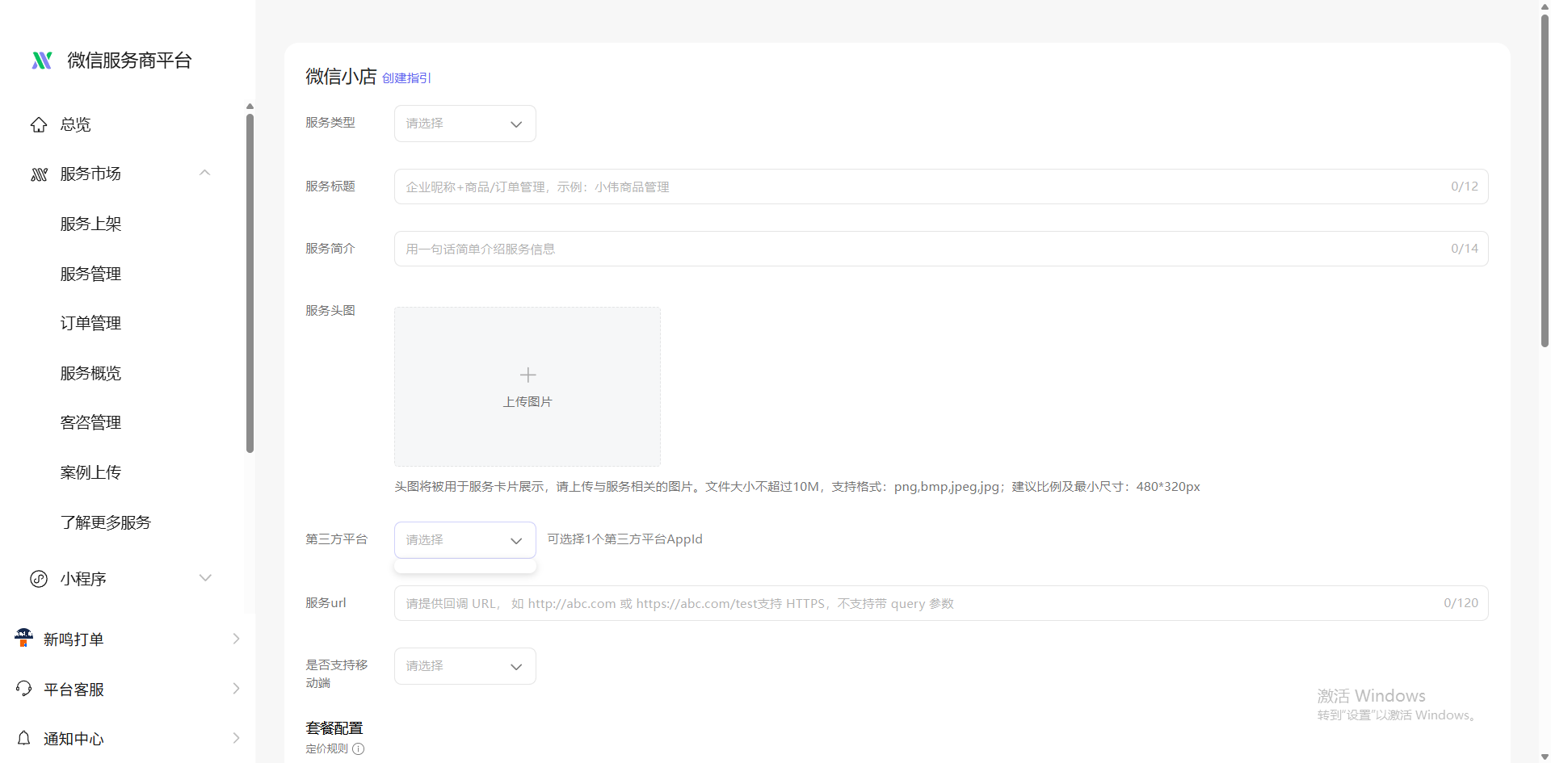This screenshot has width=1551, height=763.
Task: Click the page vertical scrollbar thumb
Action: [x=1545, y=180]
